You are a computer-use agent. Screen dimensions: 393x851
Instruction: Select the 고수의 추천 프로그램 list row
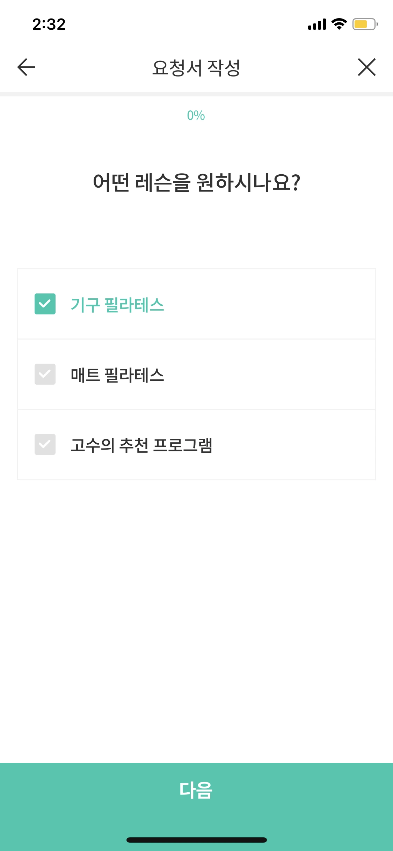tap(196, 445)
